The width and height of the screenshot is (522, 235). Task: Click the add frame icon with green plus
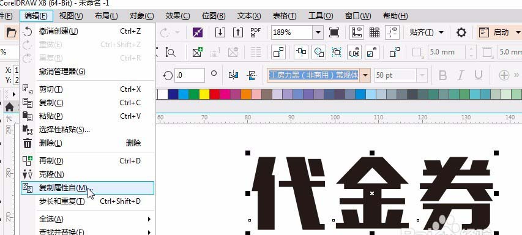198,52
